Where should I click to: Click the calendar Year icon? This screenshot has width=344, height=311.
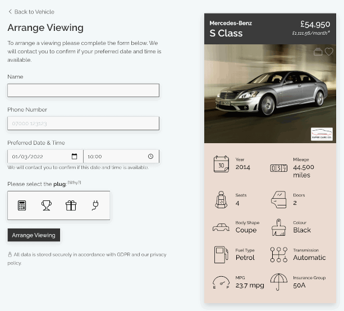(x=221, y=164)
